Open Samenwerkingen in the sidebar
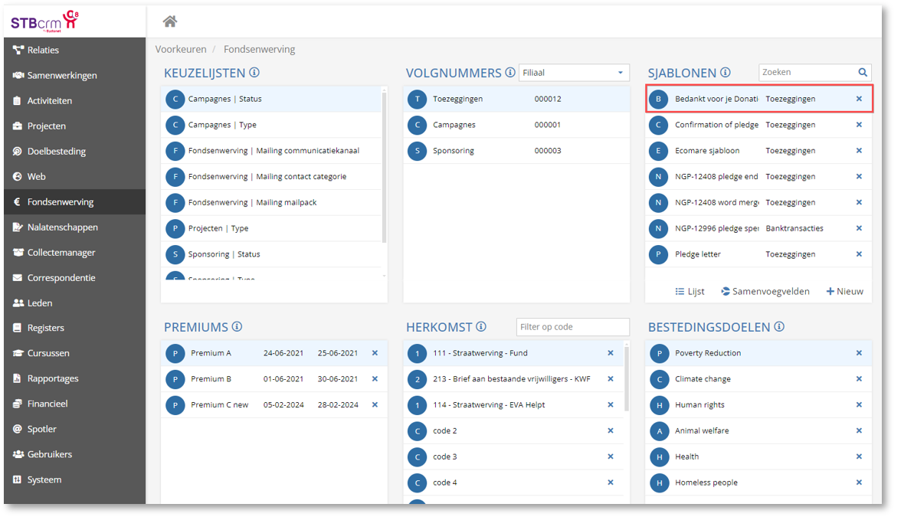This screenshot has width=914, height=530. coord(74,75)
